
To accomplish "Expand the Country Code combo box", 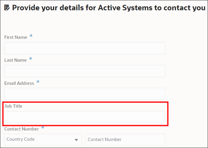I will 43,140.
